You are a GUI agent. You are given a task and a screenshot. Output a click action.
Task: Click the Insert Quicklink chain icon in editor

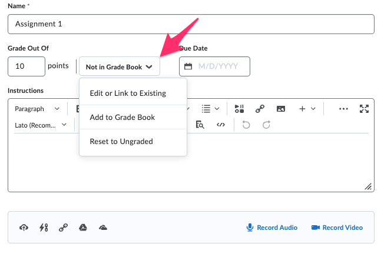coord(260,109)
